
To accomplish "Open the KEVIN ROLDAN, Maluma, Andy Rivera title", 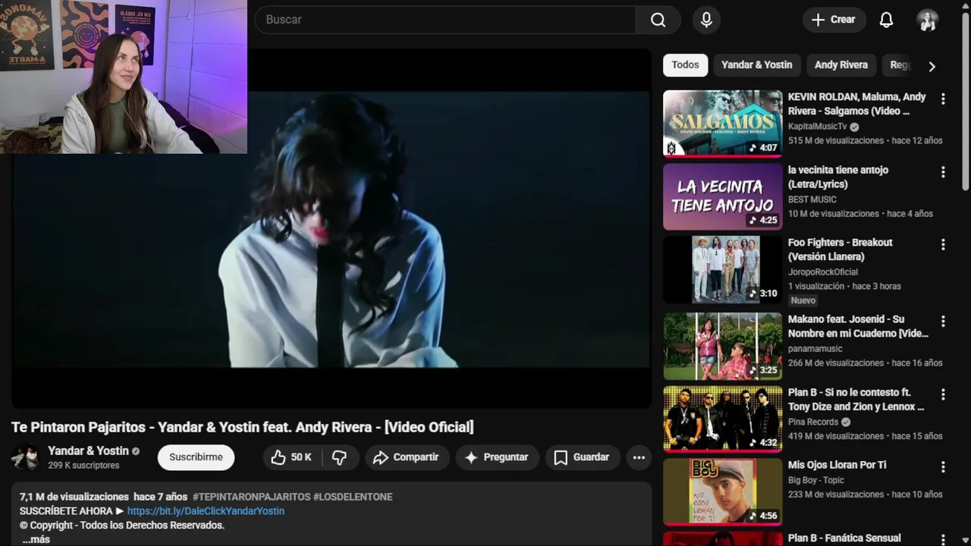I will [x=856, y=104].
